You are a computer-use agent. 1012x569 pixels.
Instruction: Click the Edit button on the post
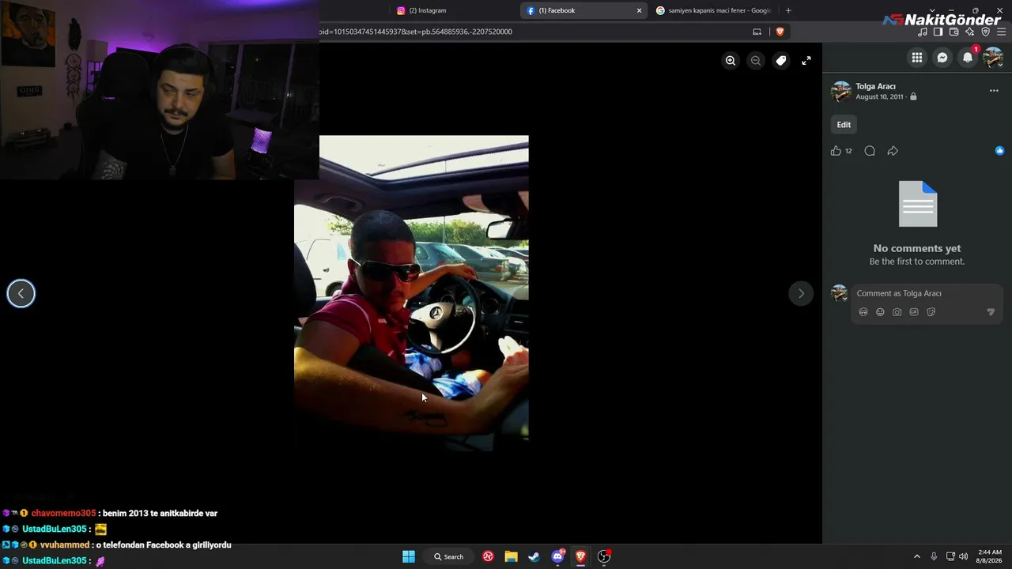(844, 125)
